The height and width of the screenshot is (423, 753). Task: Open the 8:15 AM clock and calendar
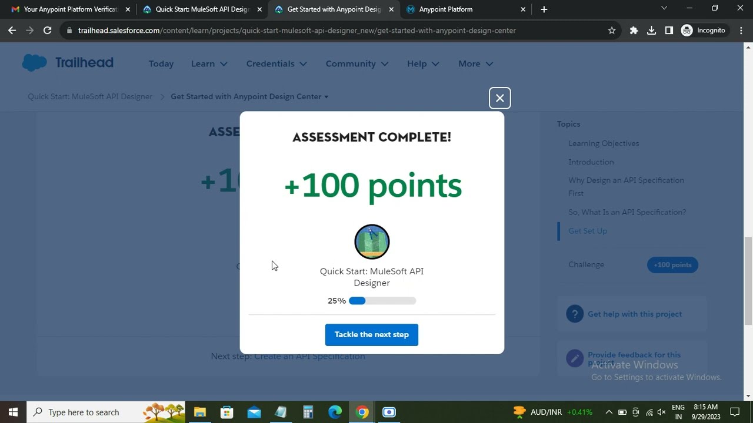pos(705,412)
